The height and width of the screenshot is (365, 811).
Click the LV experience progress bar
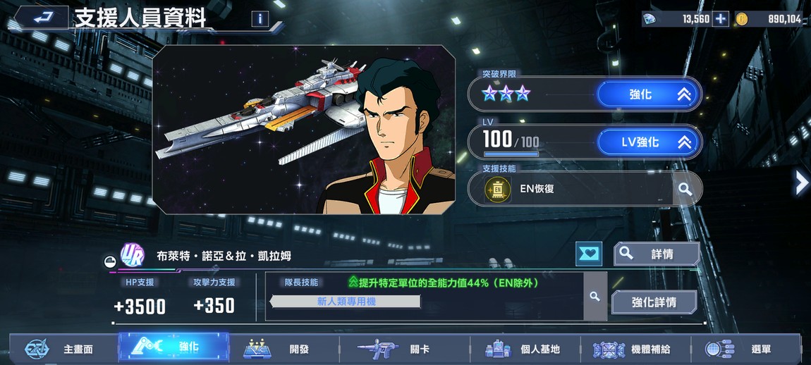(511, 154)
